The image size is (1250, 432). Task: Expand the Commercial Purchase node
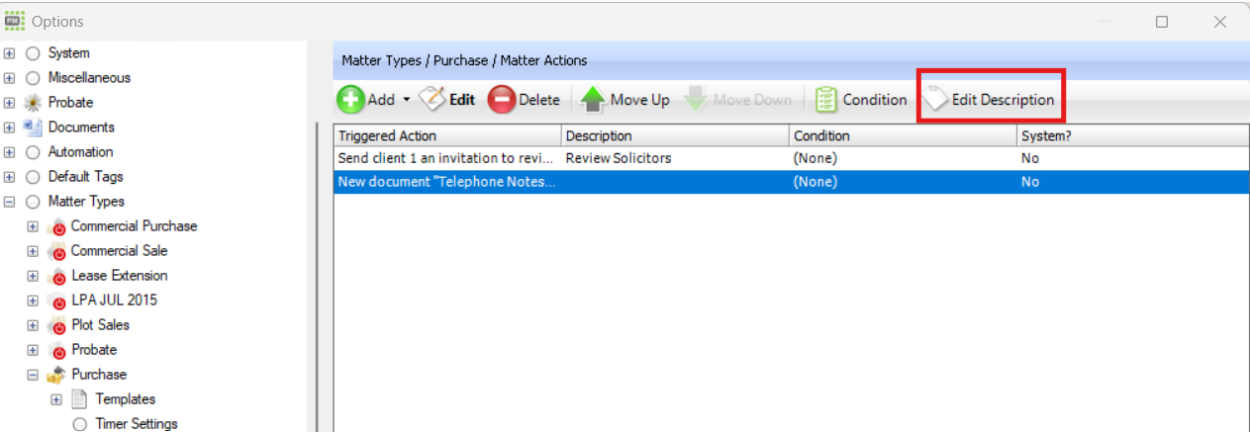pyautogui.click(x=33, y=226)
